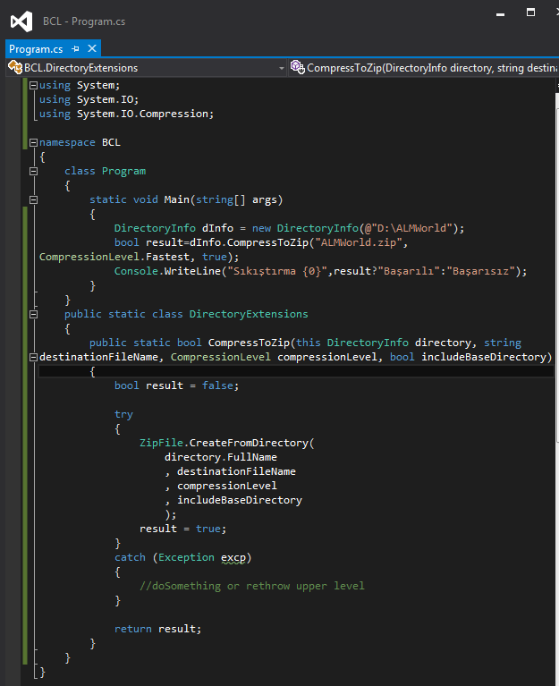This screenshot has height=686, width=559.
Task: Click the BCL.DirectoryExtensions class icon
Action: click(x=15, y=68)
